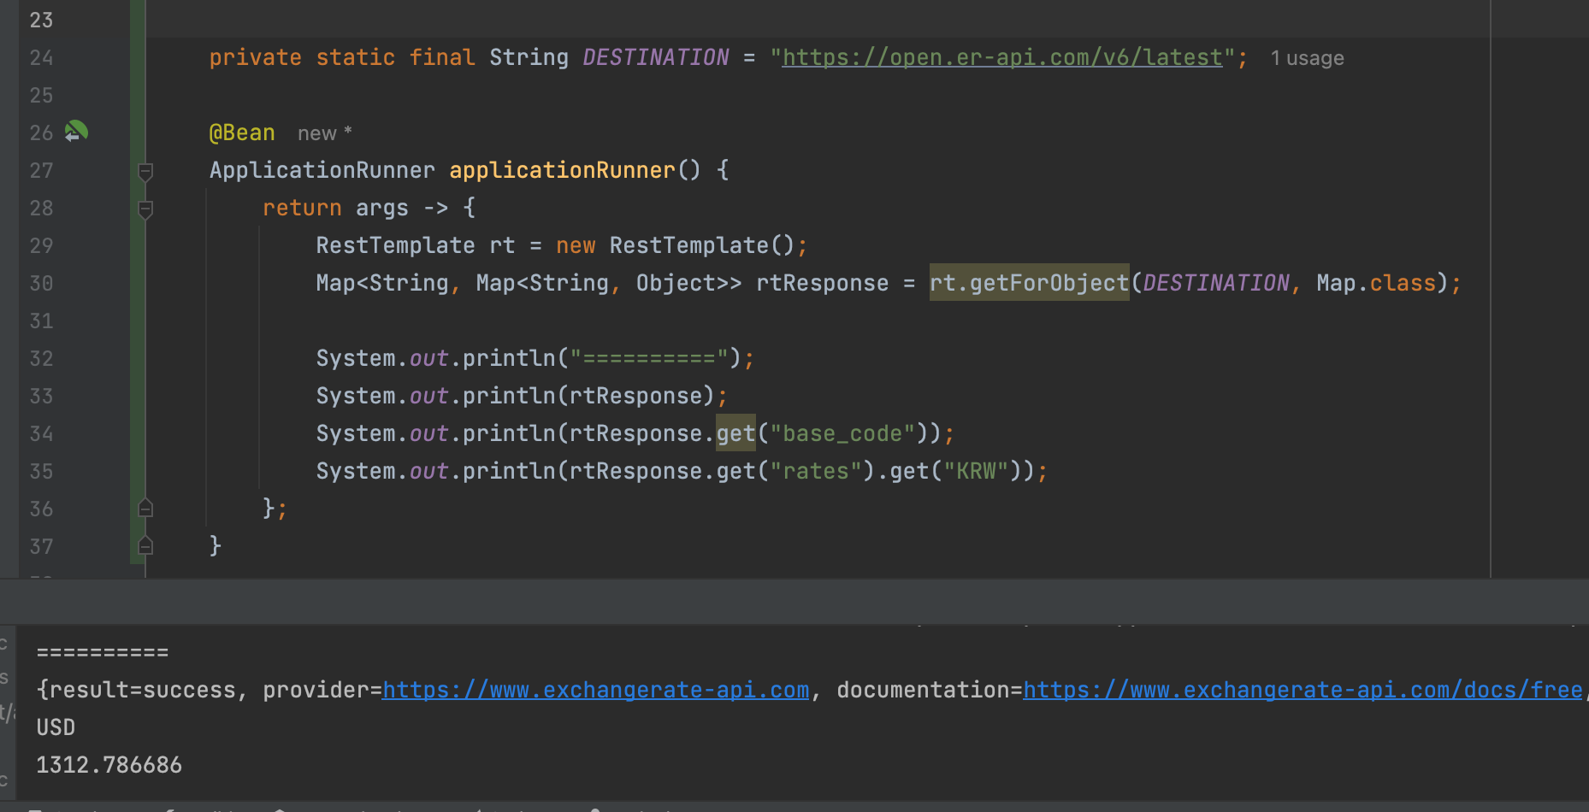Image resolution: width=1589 pixels, height=812 pixels.
Task: Click the fold end marker on line 37
Action: tap(145, 546)
